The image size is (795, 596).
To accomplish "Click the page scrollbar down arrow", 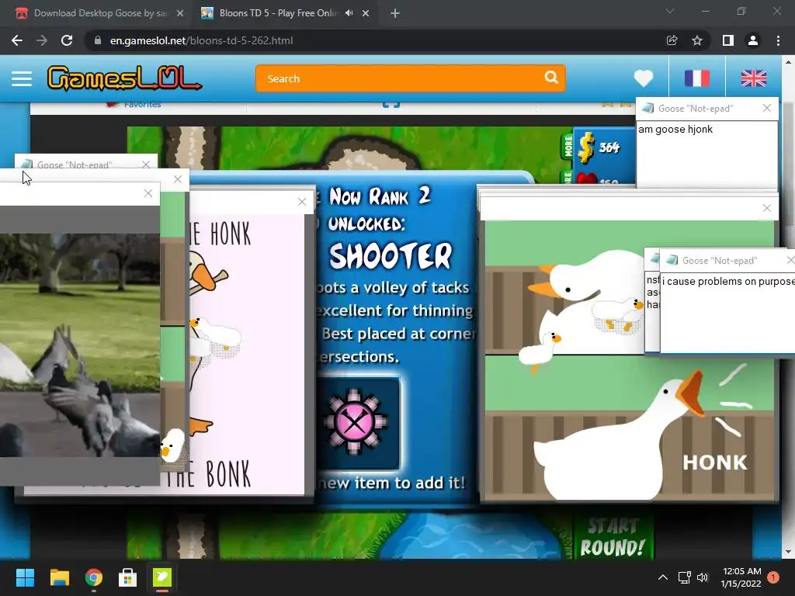I will [x=788, y=552].
